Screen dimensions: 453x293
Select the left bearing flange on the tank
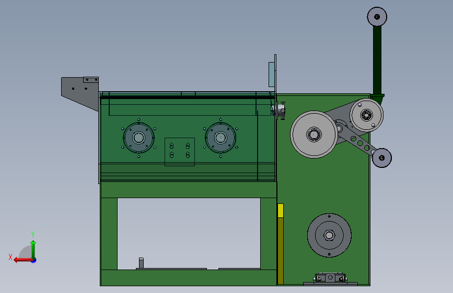coord(138,138)
